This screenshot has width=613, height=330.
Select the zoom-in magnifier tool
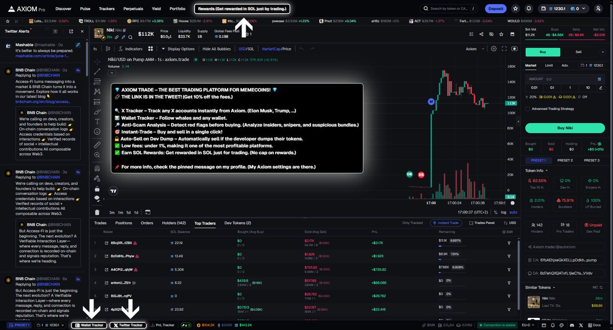pyautogui.click(x=97, y=155)
